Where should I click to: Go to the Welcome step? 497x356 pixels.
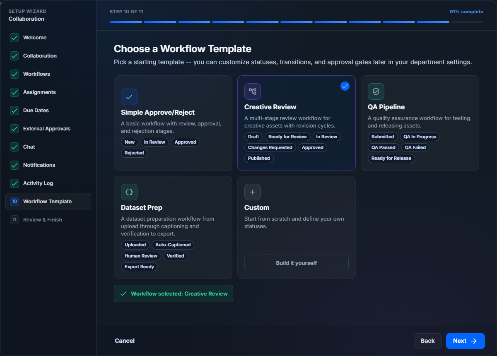(x=48, y=38)
